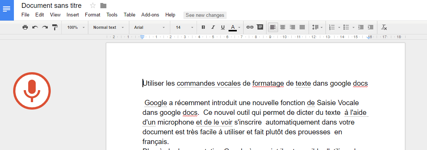Open the File menu
The height and width of the screenshot is (150, 427).
[25, 15]
